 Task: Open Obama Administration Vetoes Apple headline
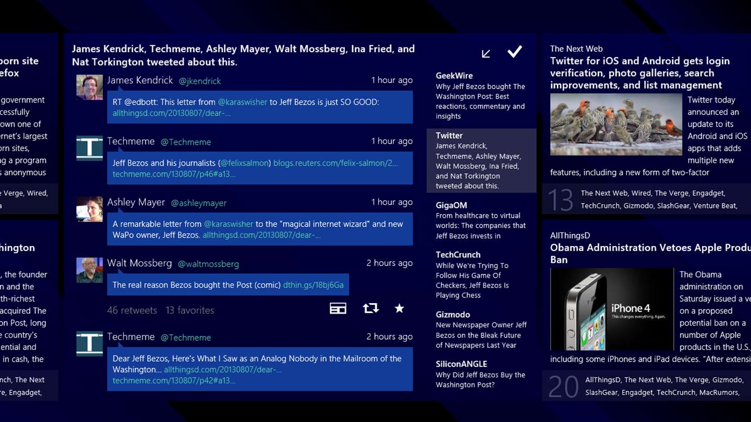click(x=650, y=254)
